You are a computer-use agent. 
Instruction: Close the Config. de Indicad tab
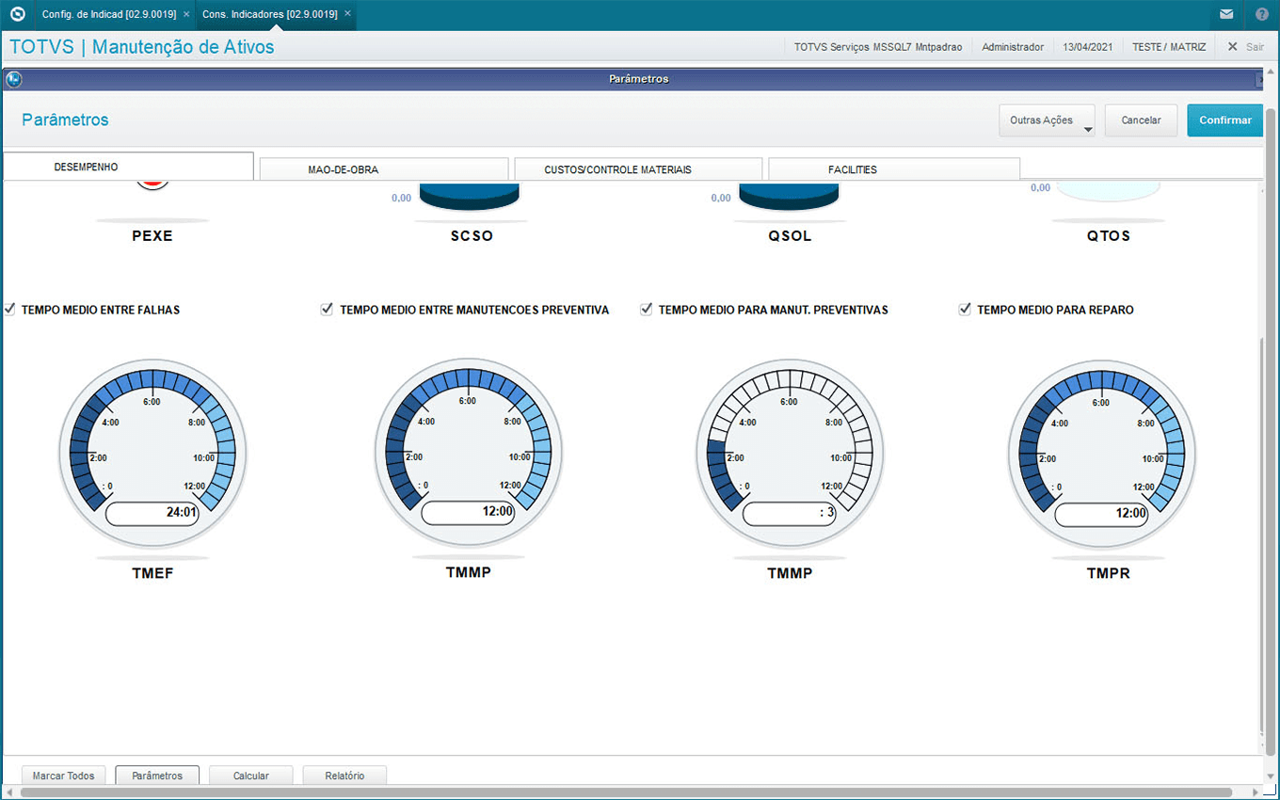coord(186,14)
